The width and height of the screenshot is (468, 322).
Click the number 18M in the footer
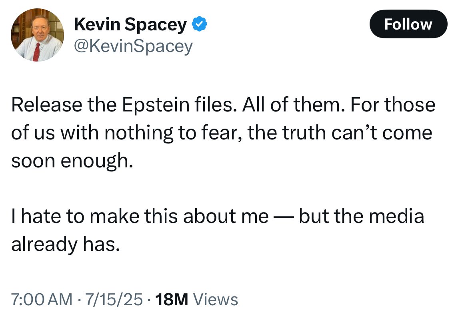[x=172, y=299]
